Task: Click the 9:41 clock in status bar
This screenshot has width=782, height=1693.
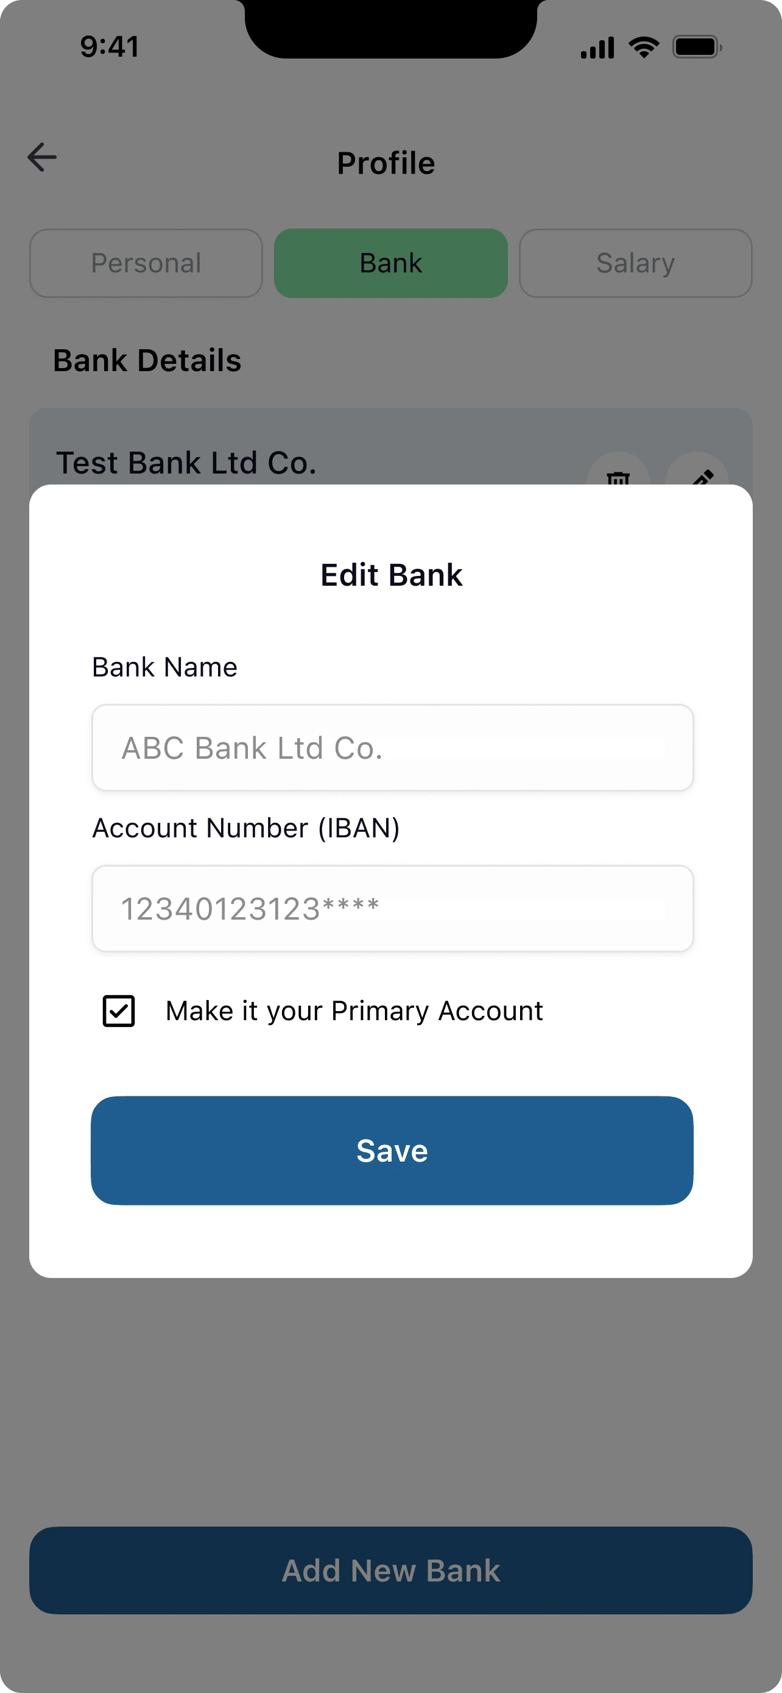Action: (110, 47)
